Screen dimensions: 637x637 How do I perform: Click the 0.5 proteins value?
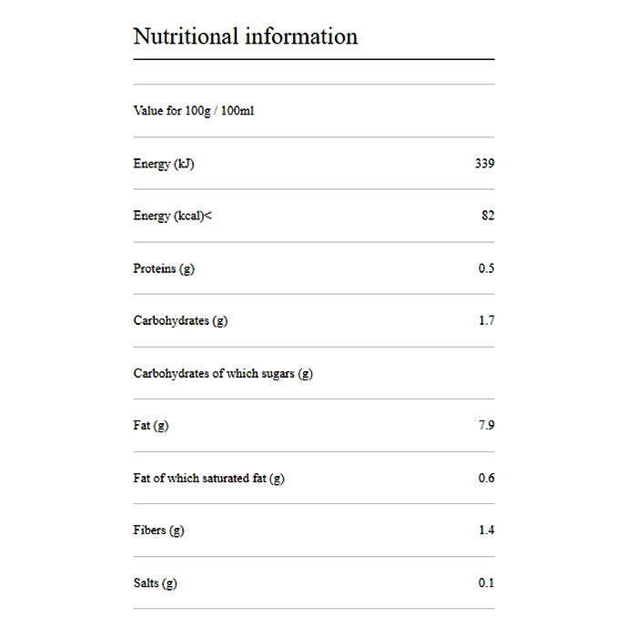[x=486, y=268]
